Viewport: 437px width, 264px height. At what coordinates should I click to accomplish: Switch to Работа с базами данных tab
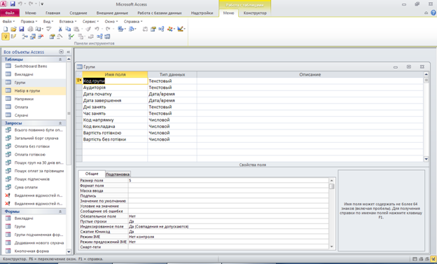[x=160, y=13]
